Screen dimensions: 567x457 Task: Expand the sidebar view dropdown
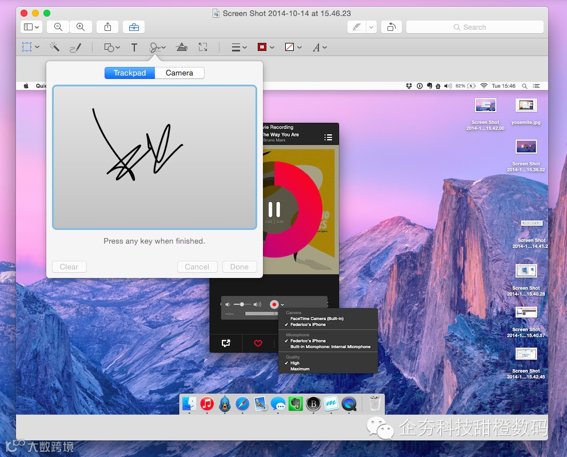tap(31, 27)
